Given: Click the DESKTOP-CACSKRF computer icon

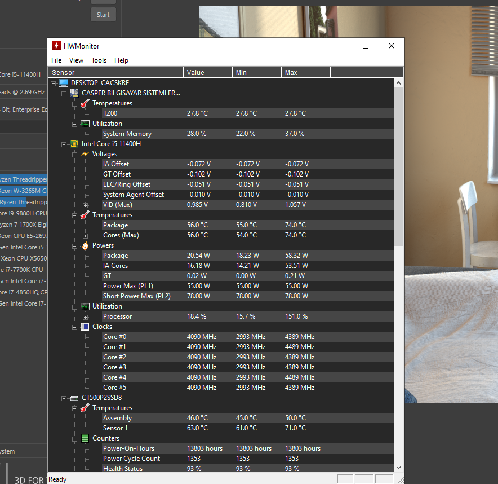Looking at the screenshot, I should coord(64,83).
